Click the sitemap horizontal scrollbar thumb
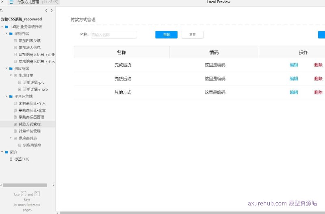The width and height of the screenshot is (325, 214). pos(25,185)
